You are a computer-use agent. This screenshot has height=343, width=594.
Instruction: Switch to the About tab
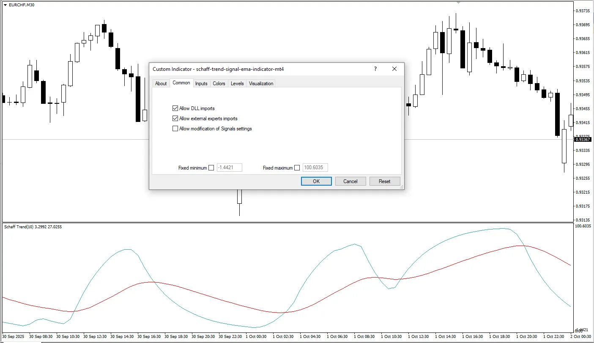point(161,83)
